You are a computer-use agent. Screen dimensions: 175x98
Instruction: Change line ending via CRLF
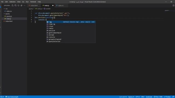coord(143,97)
